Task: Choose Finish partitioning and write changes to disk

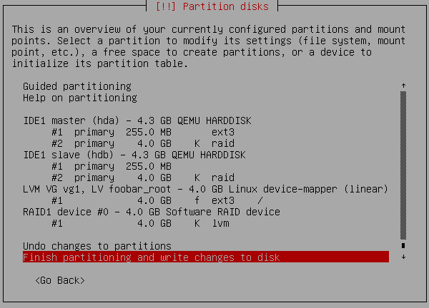Action: tap(152, 257)
